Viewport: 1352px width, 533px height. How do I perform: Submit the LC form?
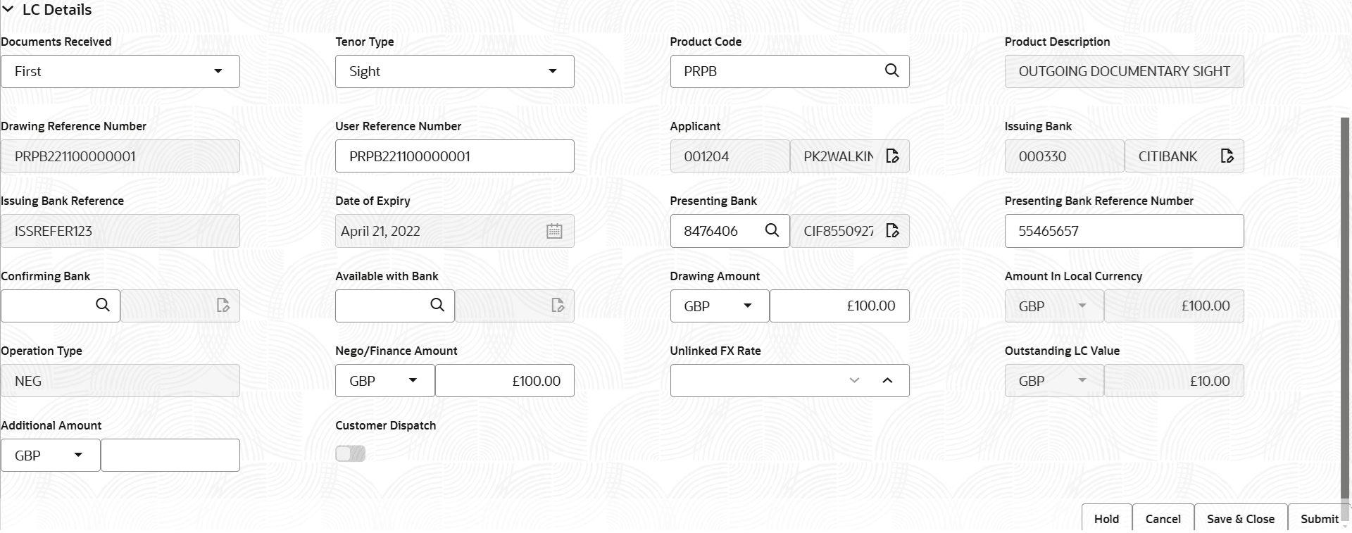[1320, 518]
